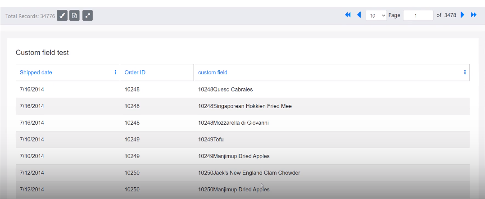Open the Shipped date column options menu
Image resolution: width=485 pixels, height=199 pixels.
pos(115,72)
